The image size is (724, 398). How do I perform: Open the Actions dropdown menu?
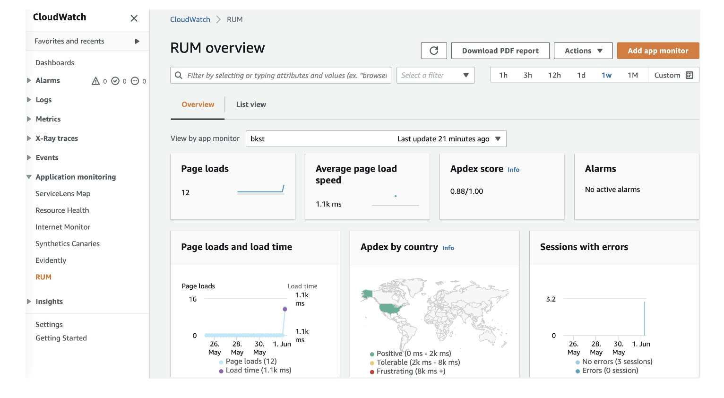click(583, 51)
